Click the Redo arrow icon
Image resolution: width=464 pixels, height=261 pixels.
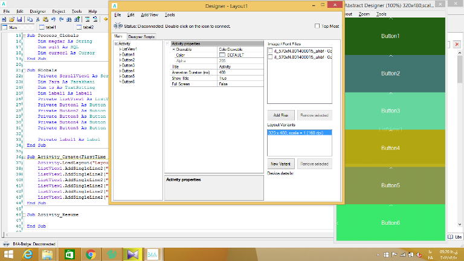point(61,19)
